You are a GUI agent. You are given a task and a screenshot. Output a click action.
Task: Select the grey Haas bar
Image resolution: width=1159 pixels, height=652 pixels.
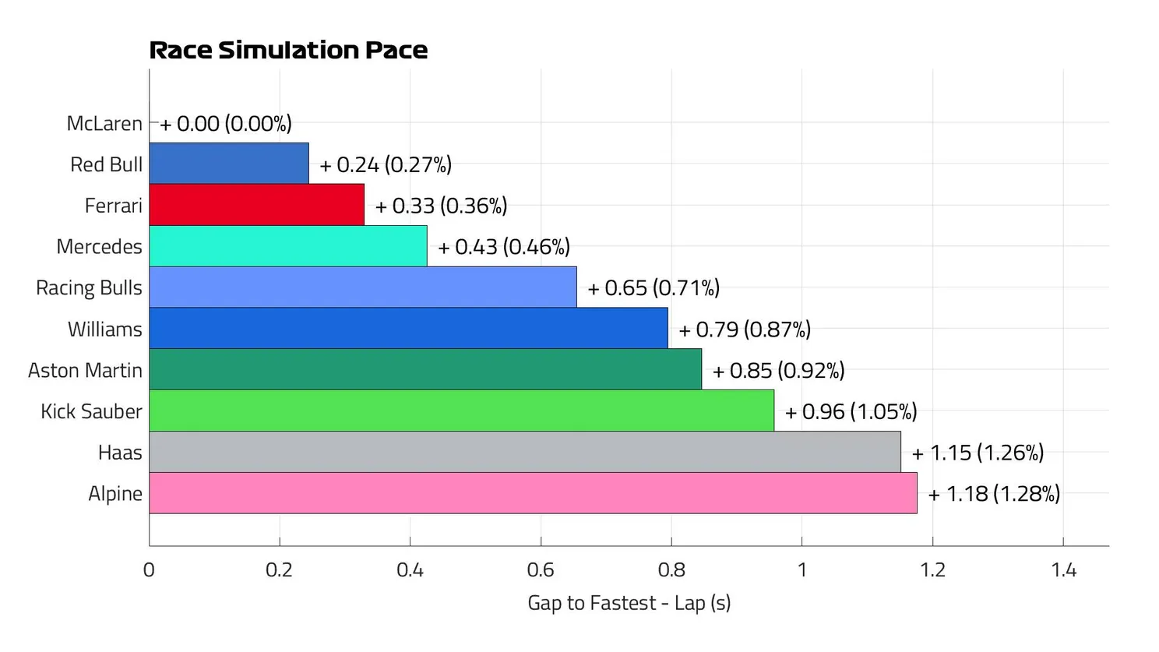click(x=524, y=453)
